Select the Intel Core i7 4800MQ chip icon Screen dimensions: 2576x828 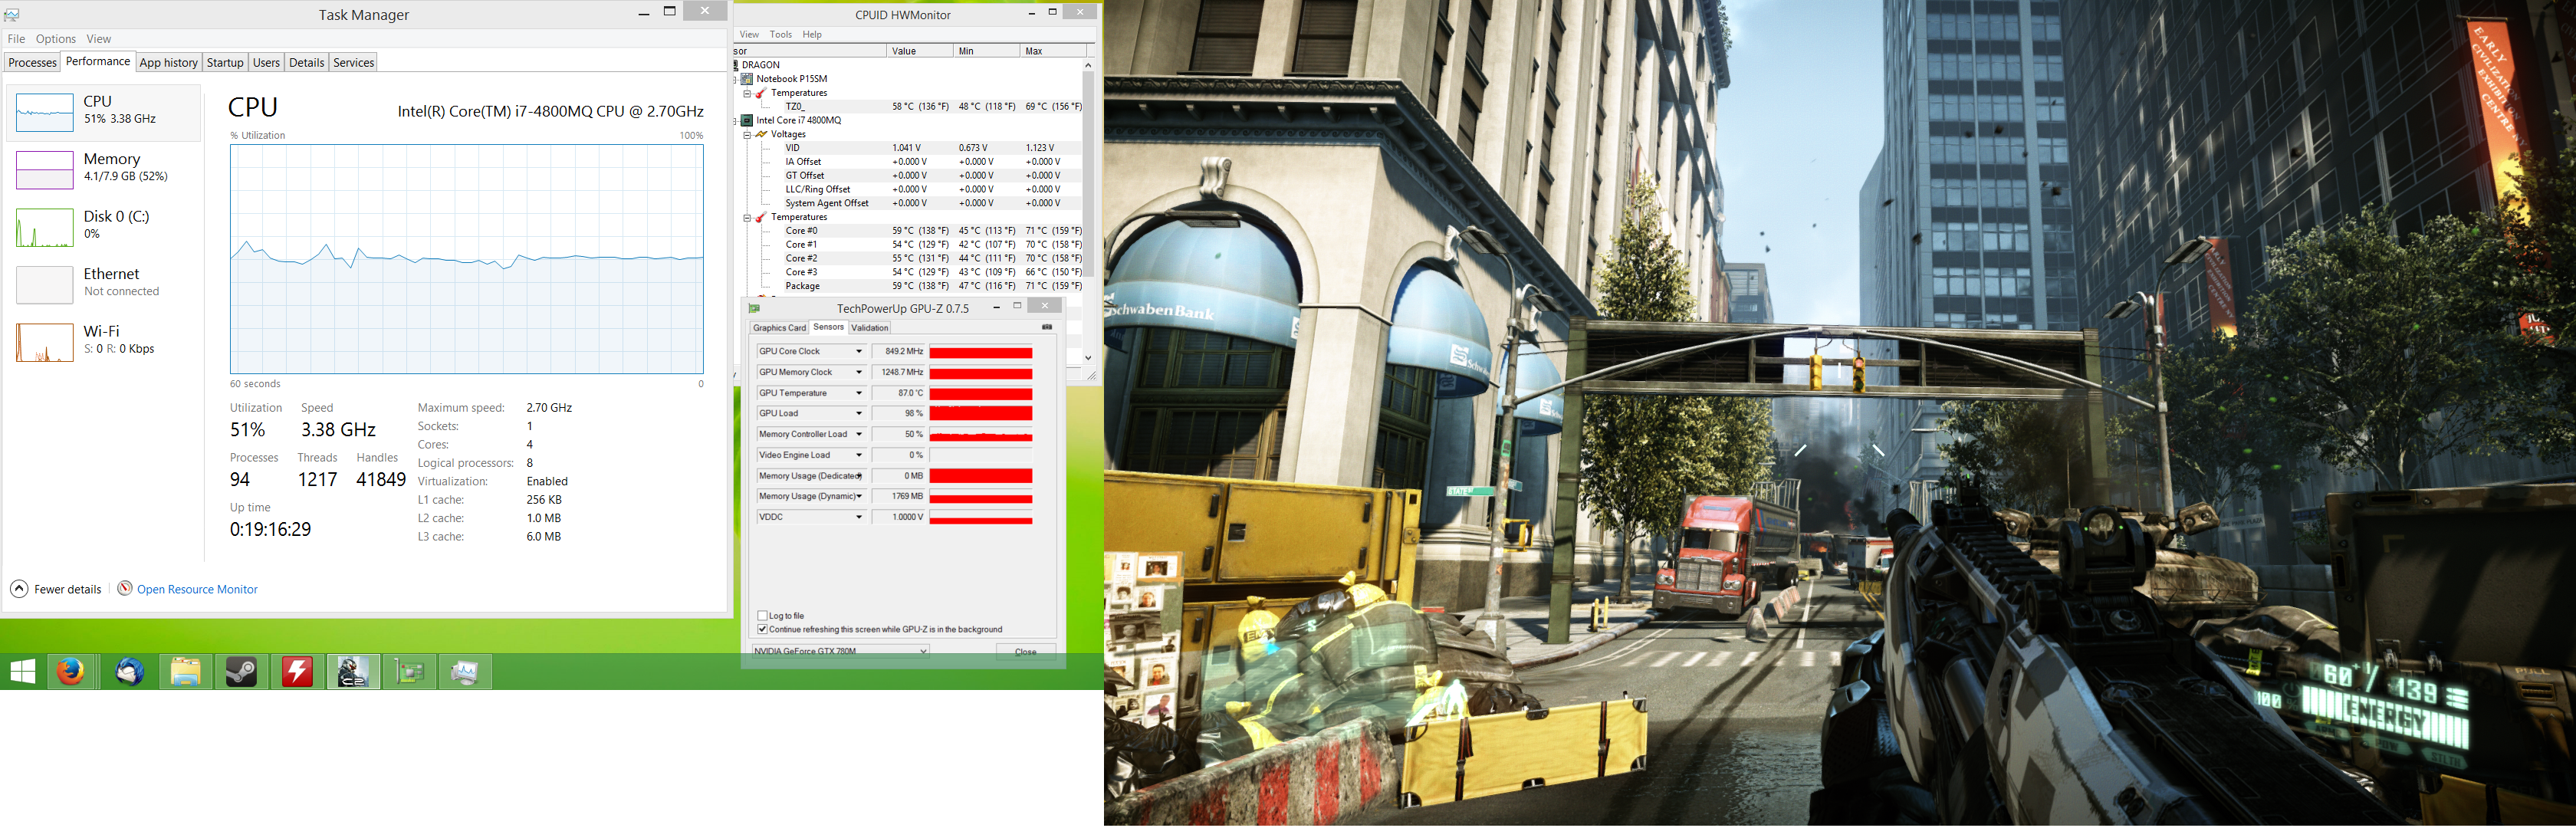(747, 120)
